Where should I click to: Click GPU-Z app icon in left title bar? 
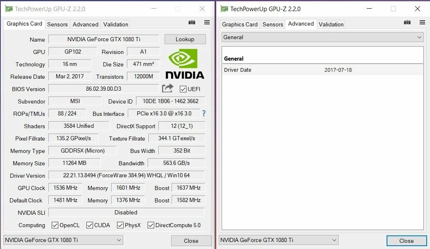coord(9,9)
